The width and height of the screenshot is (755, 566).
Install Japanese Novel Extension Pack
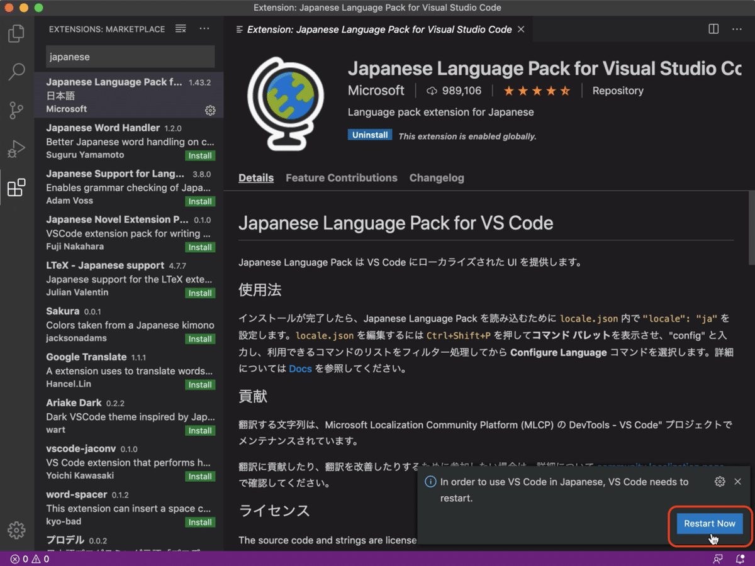(x=200, y=248)
